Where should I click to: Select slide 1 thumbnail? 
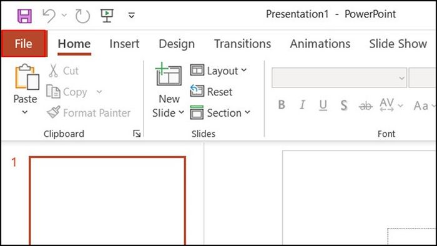[107, 200]
